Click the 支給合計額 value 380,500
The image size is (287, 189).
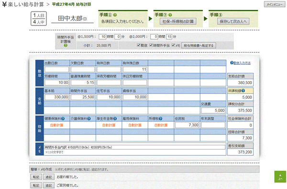pyautogui.click(x=245, y=83)
